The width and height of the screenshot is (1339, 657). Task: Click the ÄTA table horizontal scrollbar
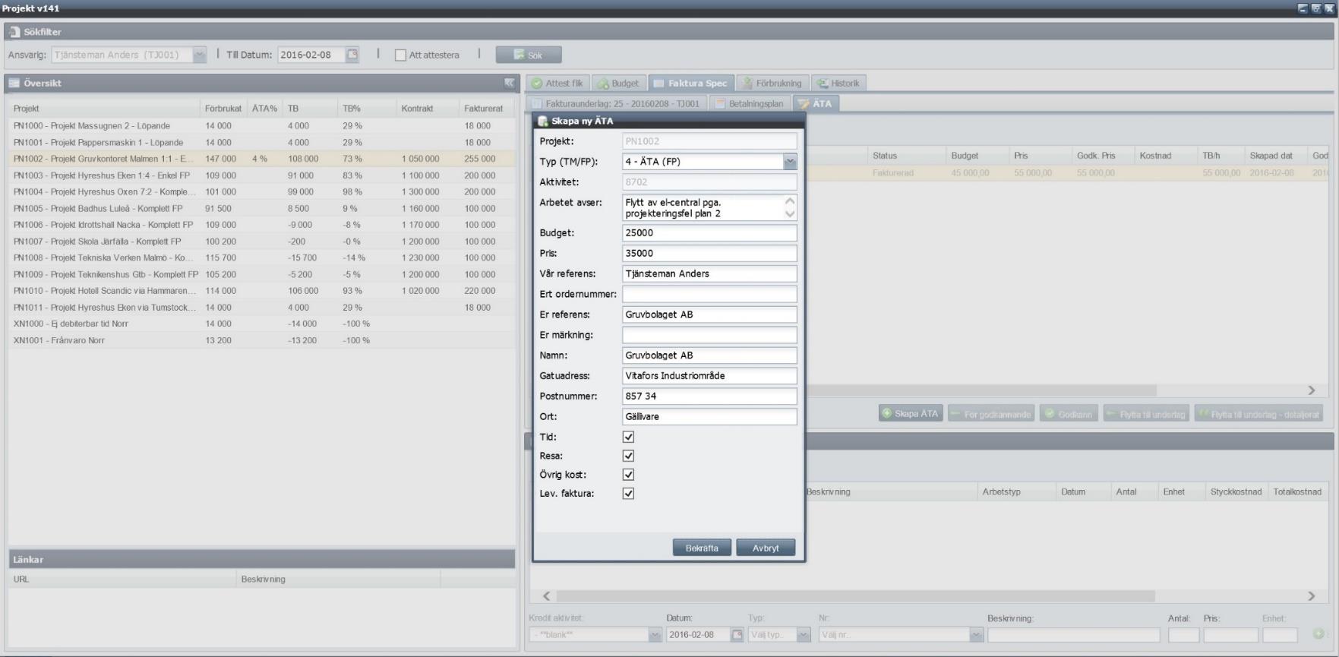[981, 390]
